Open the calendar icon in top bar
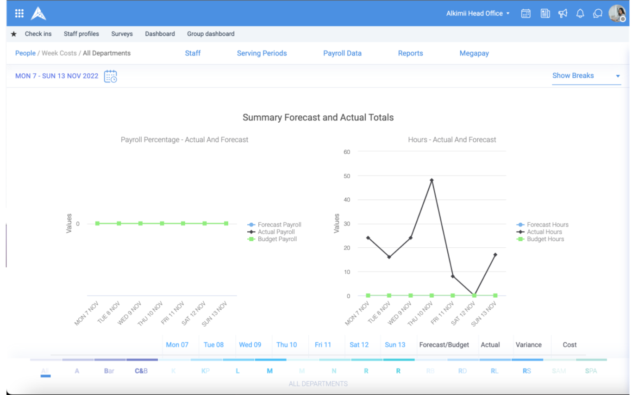632x395 pixels. pyautogui.click(x=526, y=13)
